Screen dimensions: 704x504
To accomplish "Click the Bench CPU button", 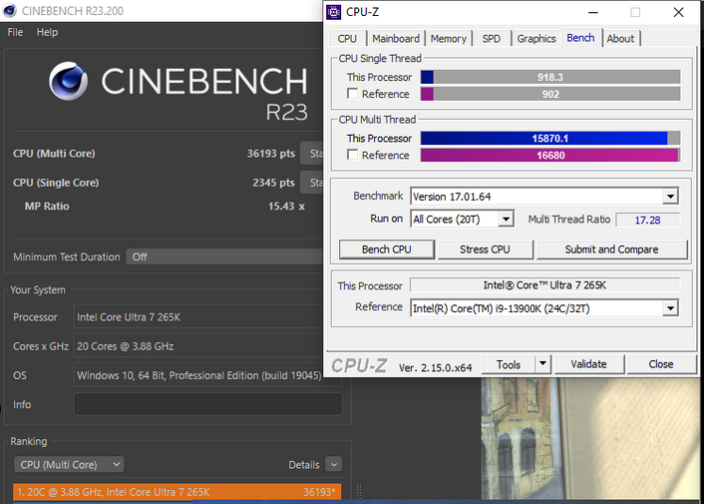I will pyautogui.click(x=387, y=250).
